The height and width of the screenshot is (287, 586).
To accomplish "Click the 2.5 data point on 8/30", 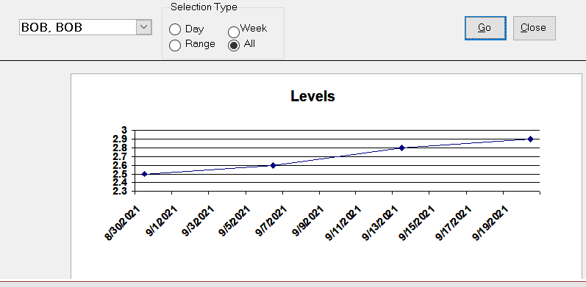I will 145,174.
